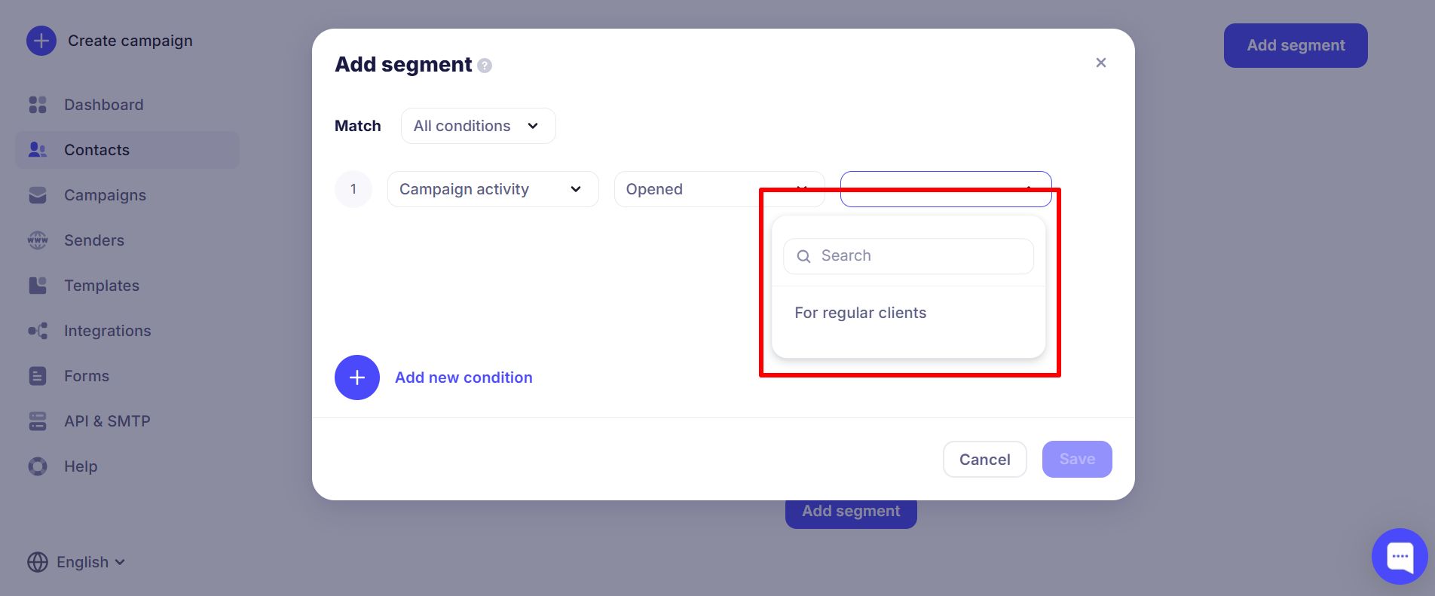Click the Campaigns envelope icon

point(38,195)
